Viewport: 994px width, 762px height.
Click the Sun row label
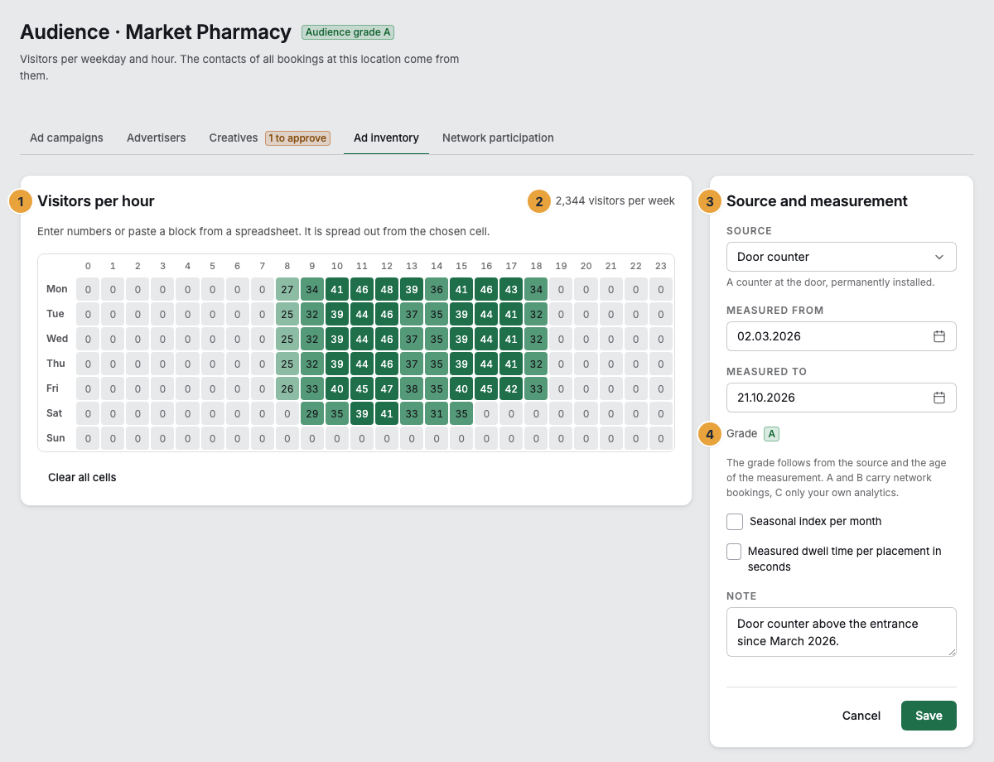[55, 439]
